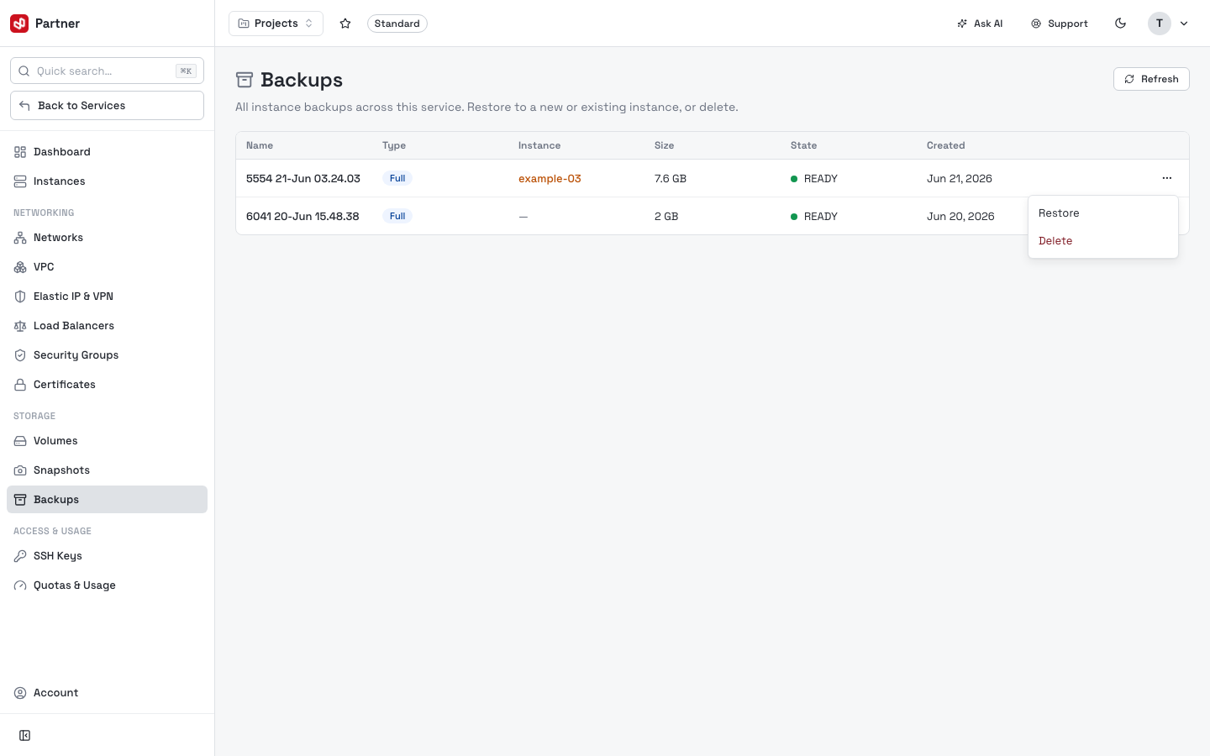
Task: Click the back arrow icon in Back to Services
Action: [x=24, y=106]
